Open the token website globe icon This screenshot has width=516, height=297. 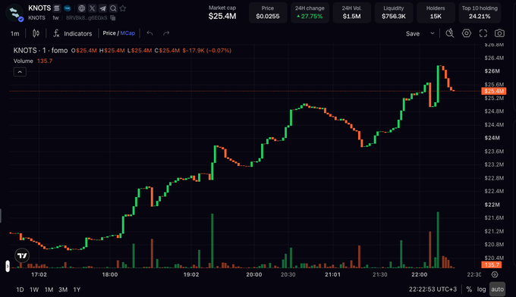tap(82, 8)
